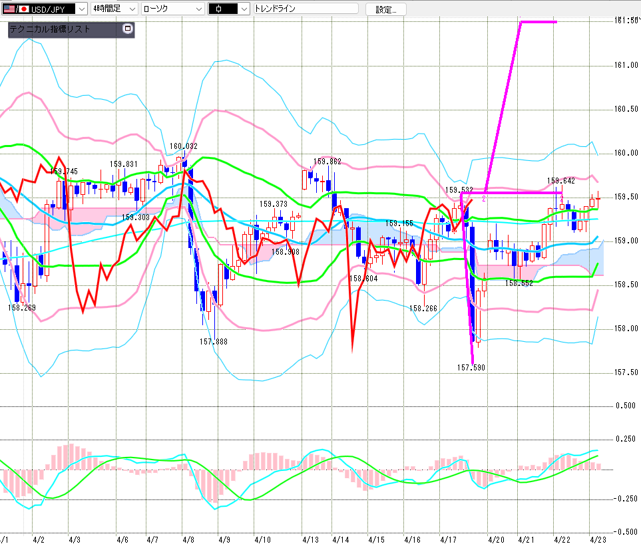Click the 159.642 price label

pos(560,180)
